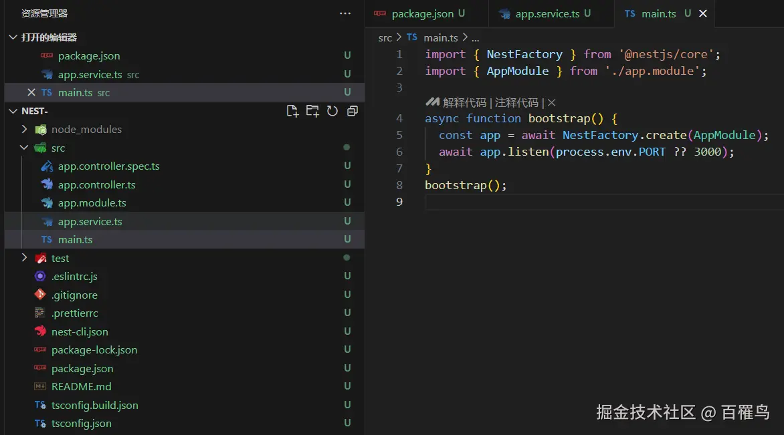Open package.json from open editors list
Screen dimensions: 784x435
pyautogui.click(x=185, y=56)
